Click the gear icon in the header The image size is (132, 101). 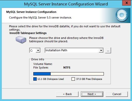pyautogui.click(x=122, y=15)
